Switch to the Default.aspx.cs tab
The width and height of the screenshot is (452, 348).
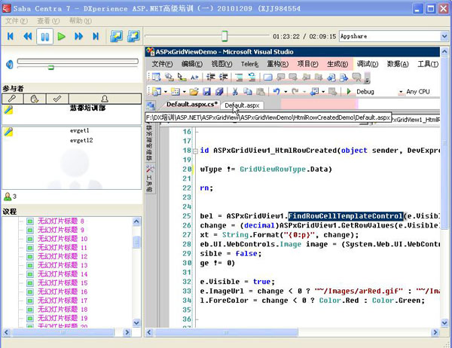[191, 105]
